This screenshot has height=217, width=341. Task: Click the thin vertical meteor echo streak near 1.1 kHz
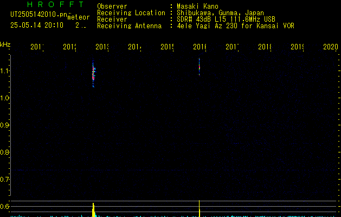tap(199, 67)
